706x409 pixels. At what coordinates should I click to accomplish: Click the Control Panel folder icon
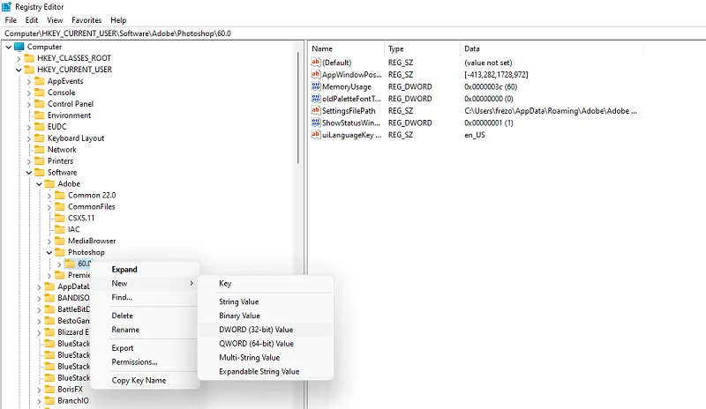click(x=40, y=103)
